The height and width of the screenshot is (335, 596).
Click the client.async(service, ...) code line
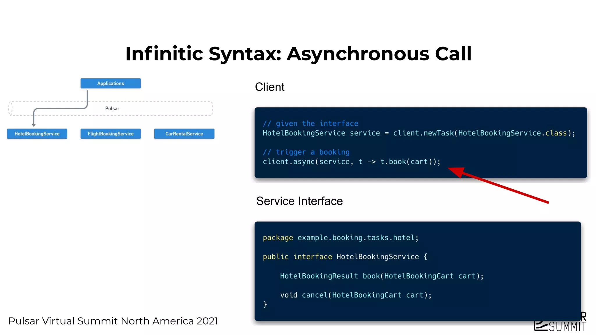tap(352, 162)
